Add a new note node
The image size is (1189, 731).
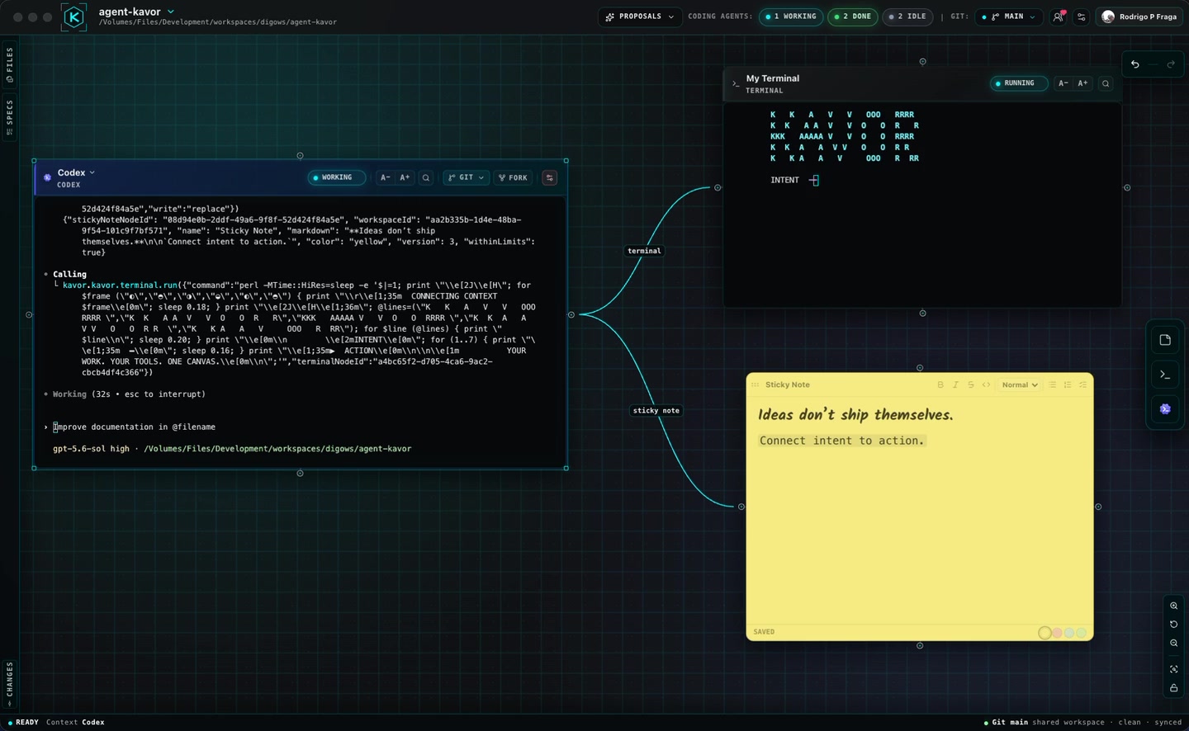point(1165,340)
